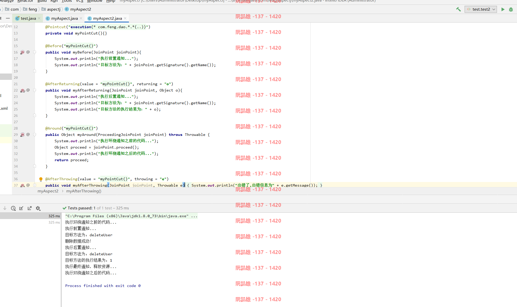
Task: Click line number 20 in gutter
Action: (x=16, y=78)
